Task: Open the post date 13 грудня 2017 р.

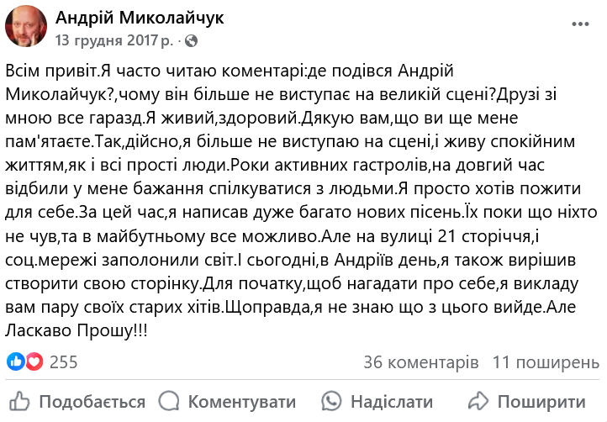Action: (114, 40)
